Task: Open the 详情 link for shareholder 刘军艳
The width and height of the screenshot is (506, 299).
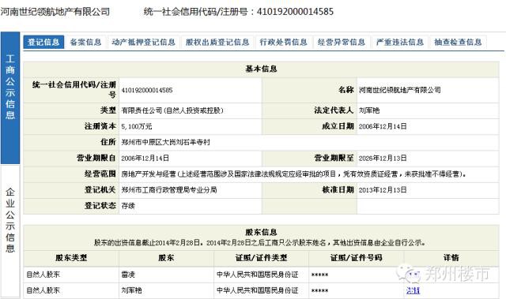Action: (x=413, y=290)
